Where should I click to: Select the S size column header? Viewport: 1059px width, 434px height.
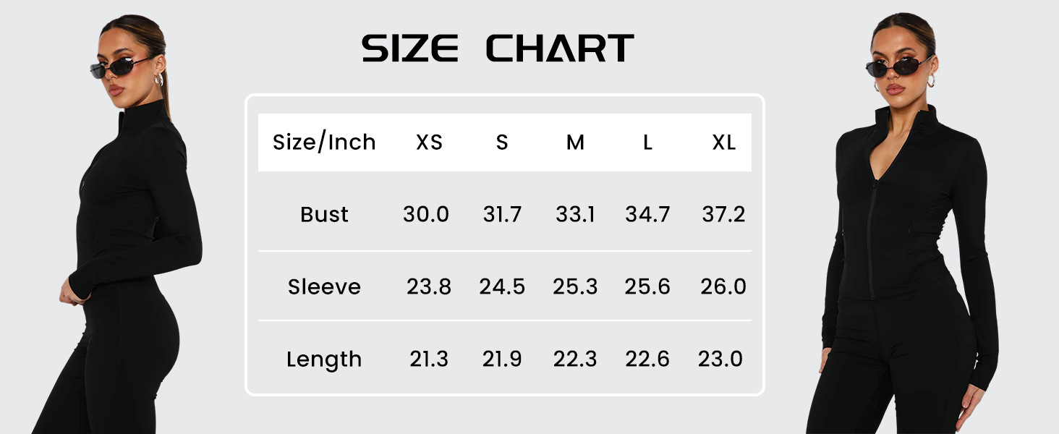(502, 142)
